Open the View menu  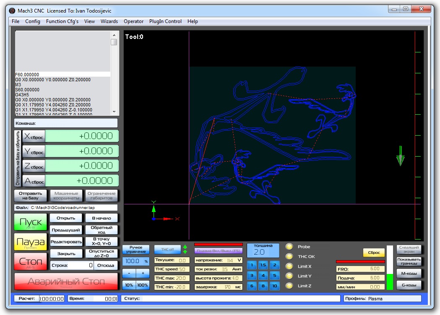[89, 21]
